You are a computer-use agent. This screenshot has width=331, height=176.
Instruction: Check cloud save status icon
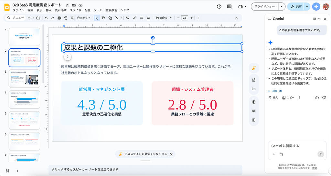tap(80, 5)
